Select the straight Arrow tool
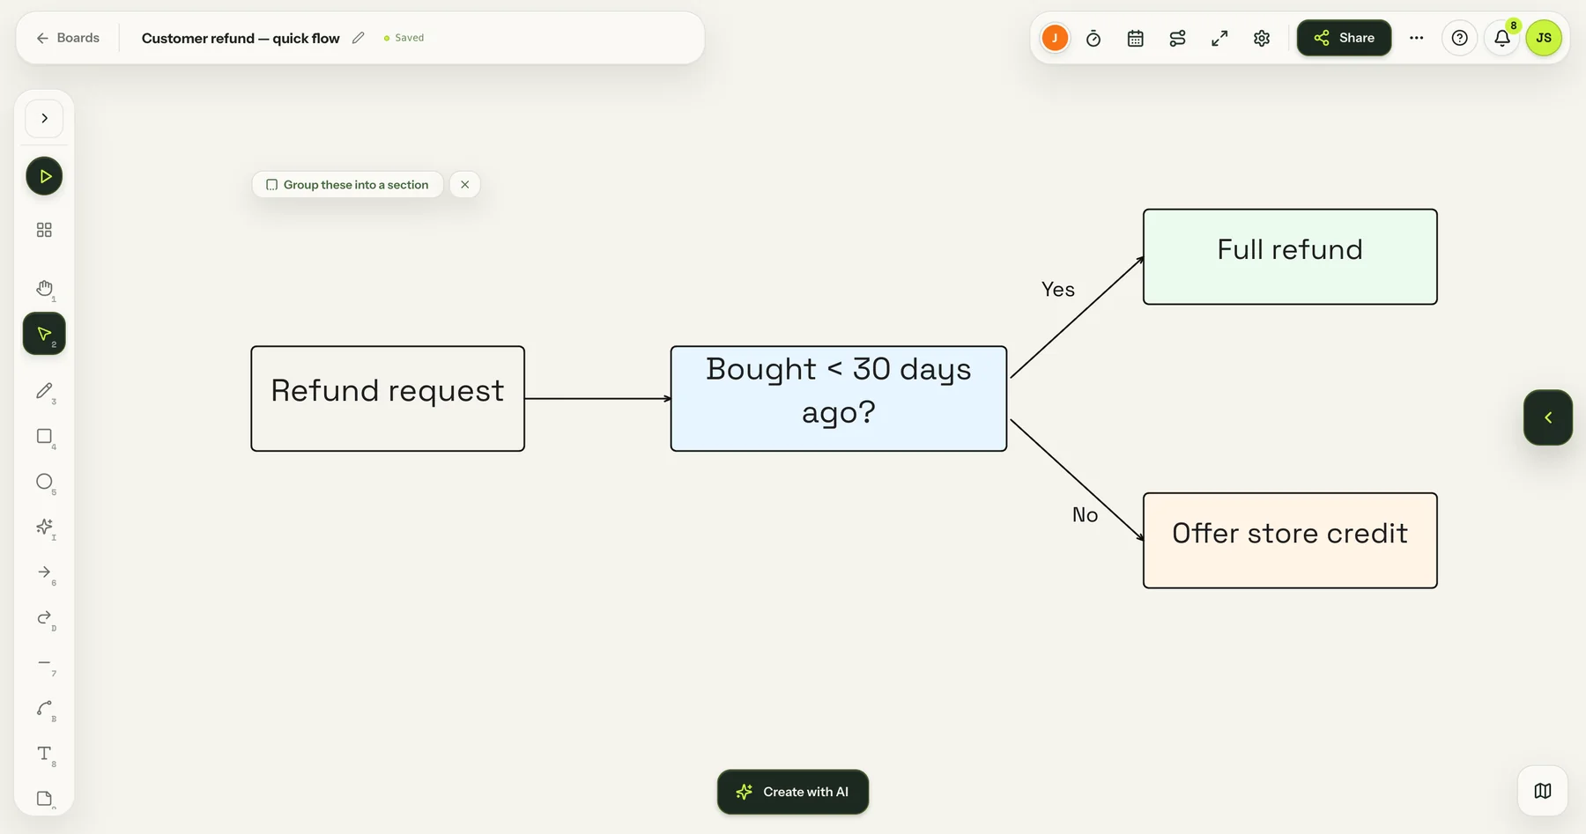This screenshot has height=834, width=1586. coord(44,572)
